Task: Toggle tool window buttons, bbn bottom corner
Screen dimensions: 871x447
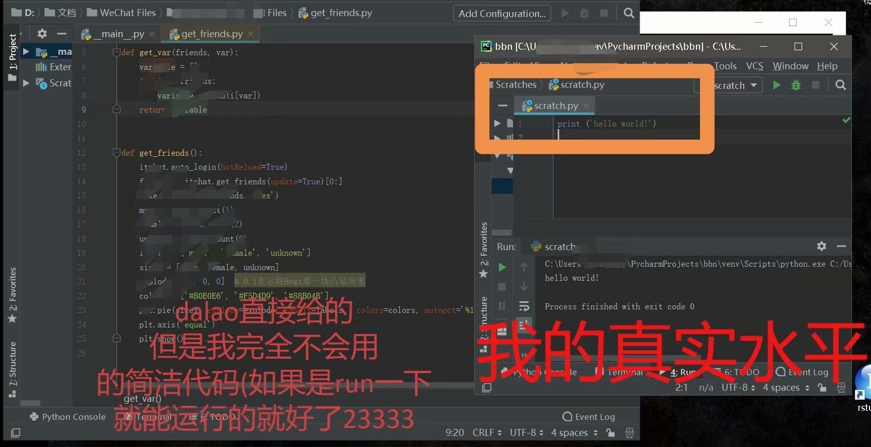Action: click(x=486, y=387)
